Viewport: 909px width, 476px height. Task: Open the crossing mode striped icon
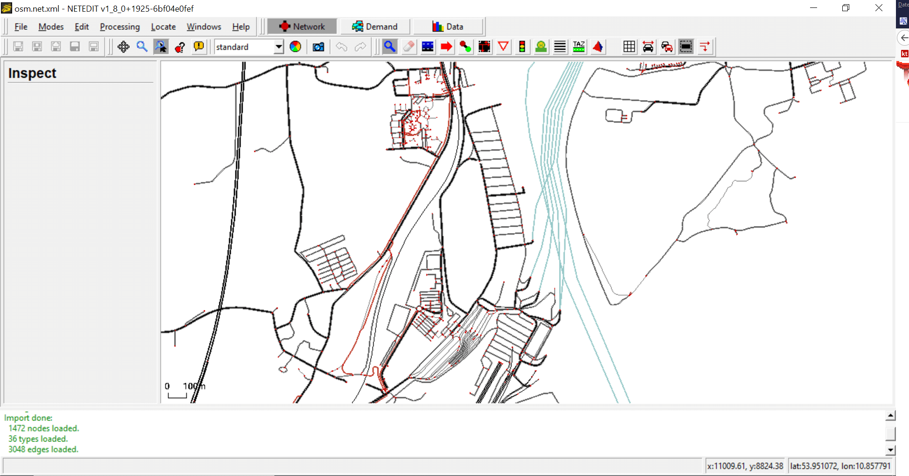[x=560, y=47]
